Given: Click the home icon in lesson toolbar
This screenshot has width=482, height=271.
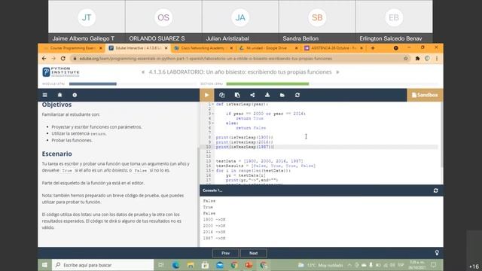Looking at the screenshot, I should coord(60,95).
